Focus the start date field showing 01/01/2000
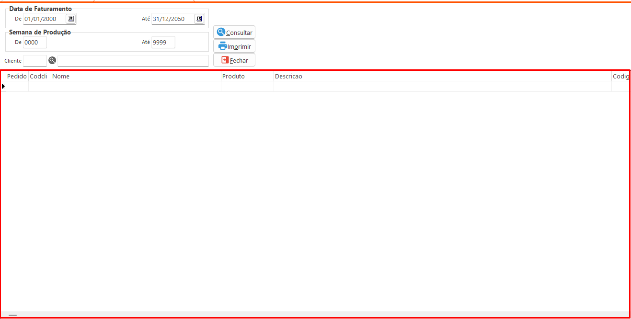 click(x=44, y=19)
